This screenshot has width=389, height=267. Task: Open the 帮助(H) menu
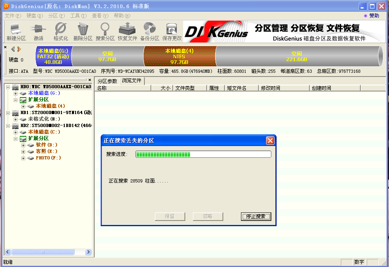point(122,16)
